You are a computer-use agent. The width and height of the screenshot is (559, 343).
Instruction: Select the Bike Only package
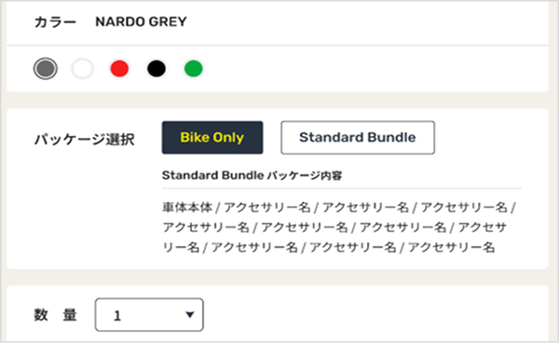tap(212, 138)
